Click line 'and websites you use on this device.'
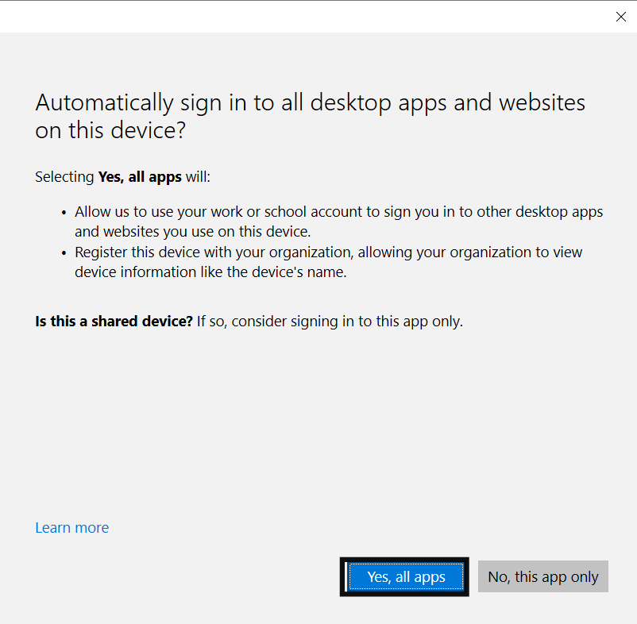This screenshot has width=637, height=624. click(192, 232)
